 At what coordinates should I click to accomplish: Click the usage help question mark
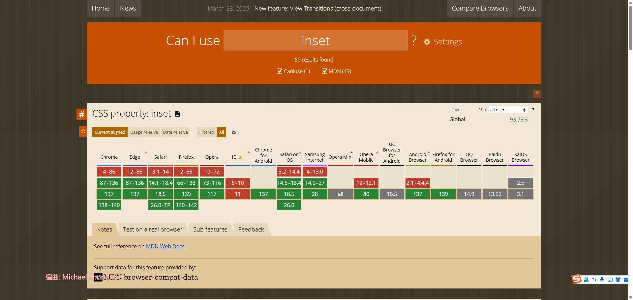(x=533, y=110)
